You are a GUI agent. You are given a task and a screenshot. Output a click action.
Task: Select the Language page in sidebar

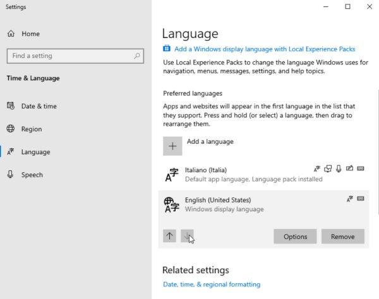[x=36, y=152]
